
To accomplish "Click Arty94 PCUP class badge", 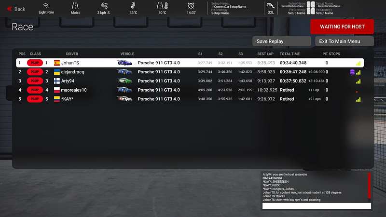I will pyautogui.click(x=35, y=81).
